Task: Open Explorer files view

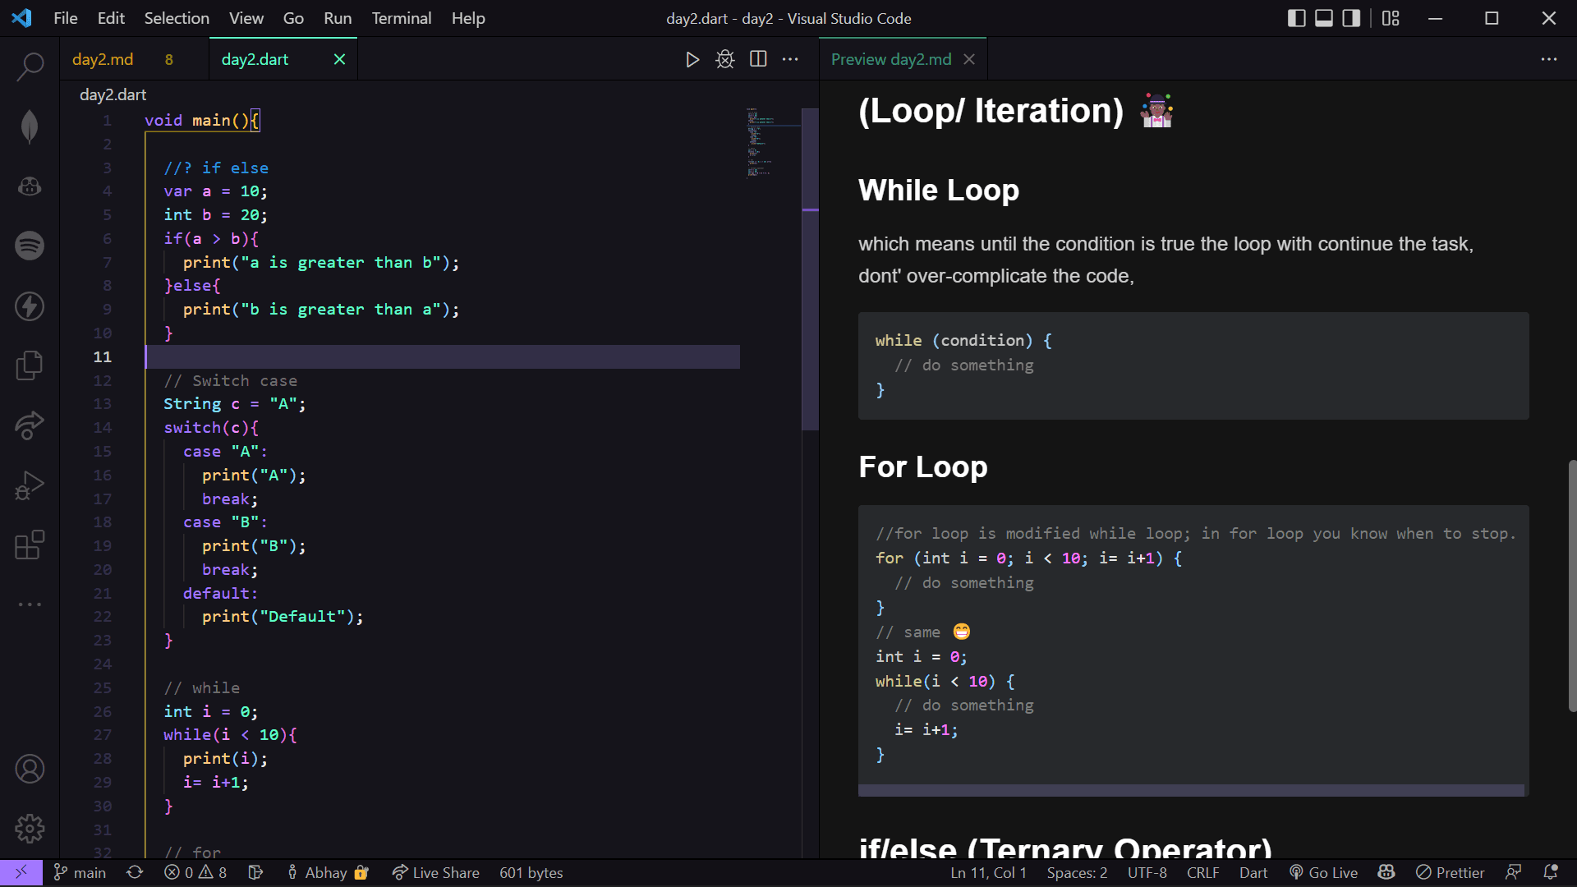Action: [30, 365]
